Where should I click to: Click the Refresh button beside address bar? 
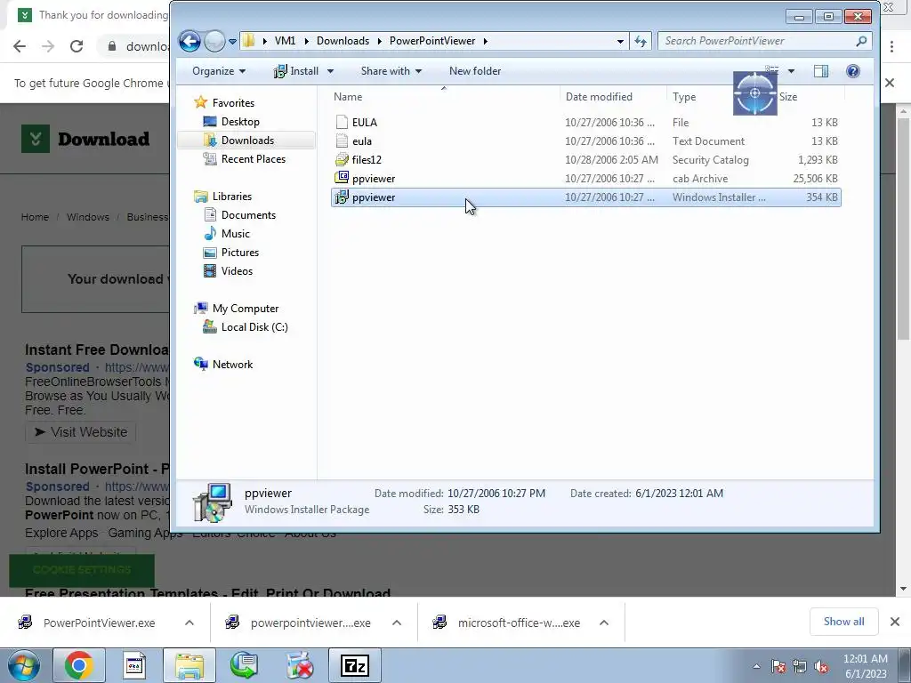pyautogui.click(x=641, y=41)
